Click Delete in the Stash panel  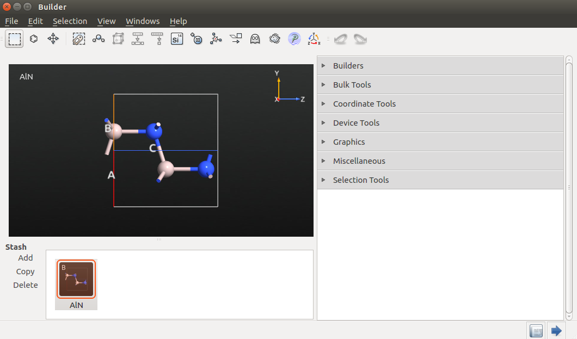pos(26,285)
